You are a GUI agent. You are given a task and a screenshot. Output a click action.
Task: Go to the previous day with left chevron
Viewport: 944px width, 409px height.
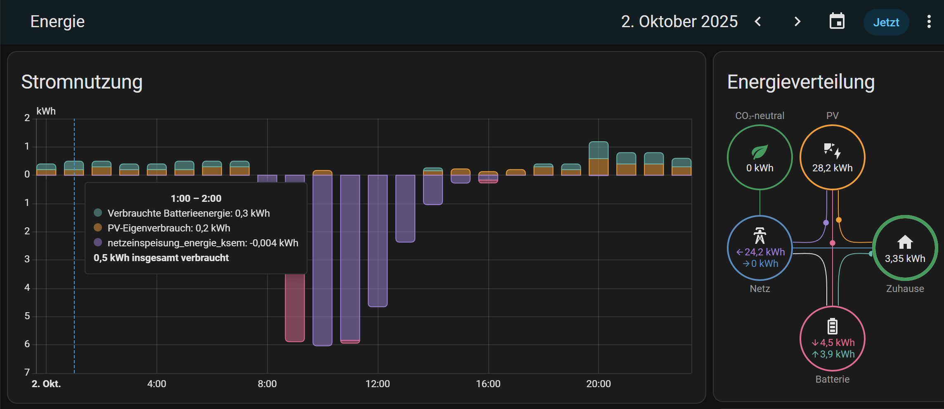coord(757,22)
